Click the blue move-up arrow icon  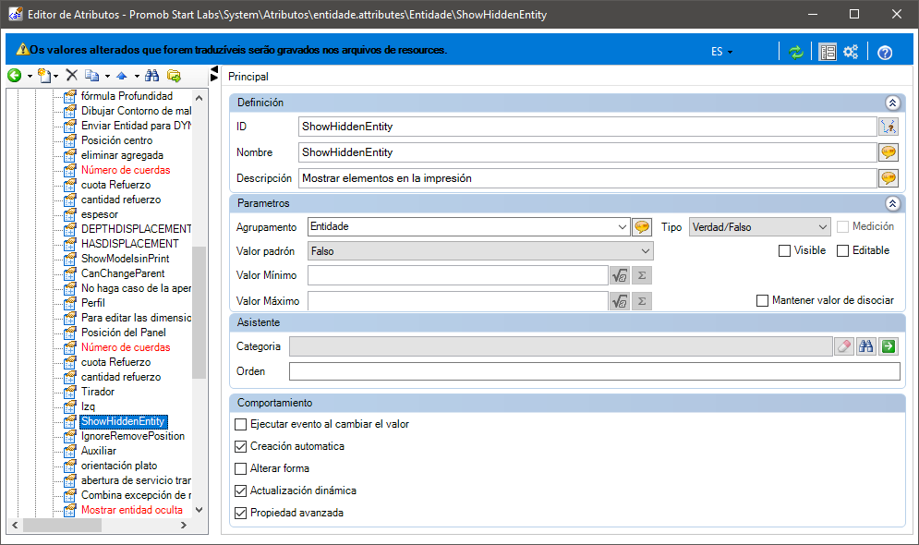pyautogui.click(x=122, y=76)
